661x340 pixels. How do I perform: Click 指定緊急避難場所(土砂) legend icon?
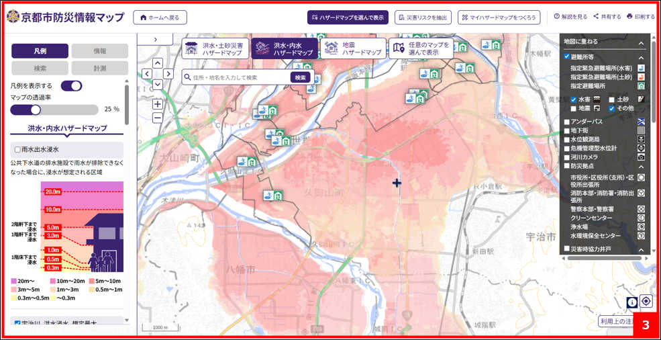[641, 77]
